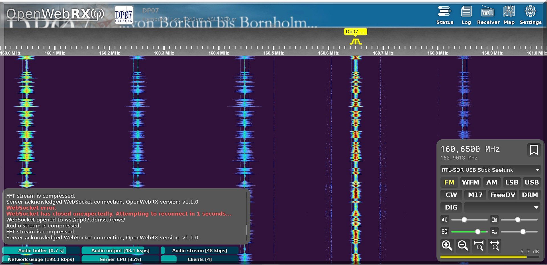Mute audio with the speaker icon
The height and width of the screenshot is (265, 547).
pos(444,220)
